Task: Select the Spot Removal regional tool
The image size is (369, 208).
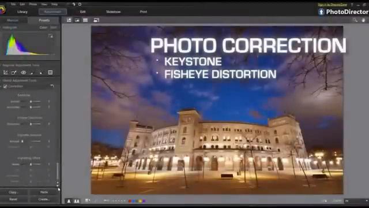Action: pos(14,72)
